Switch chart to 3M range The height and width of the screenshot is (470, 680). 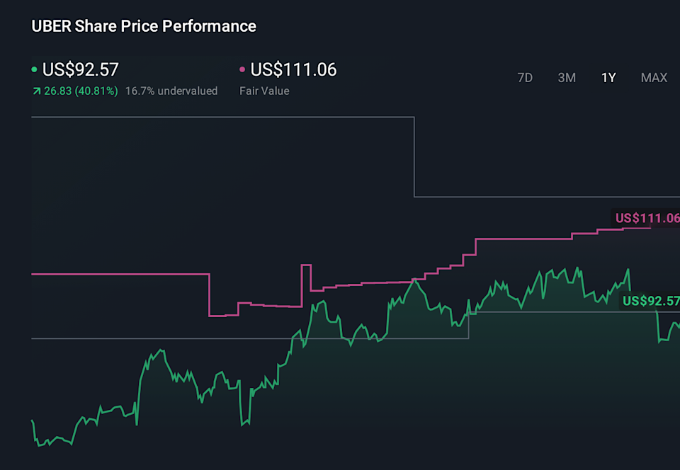[567, 78]
